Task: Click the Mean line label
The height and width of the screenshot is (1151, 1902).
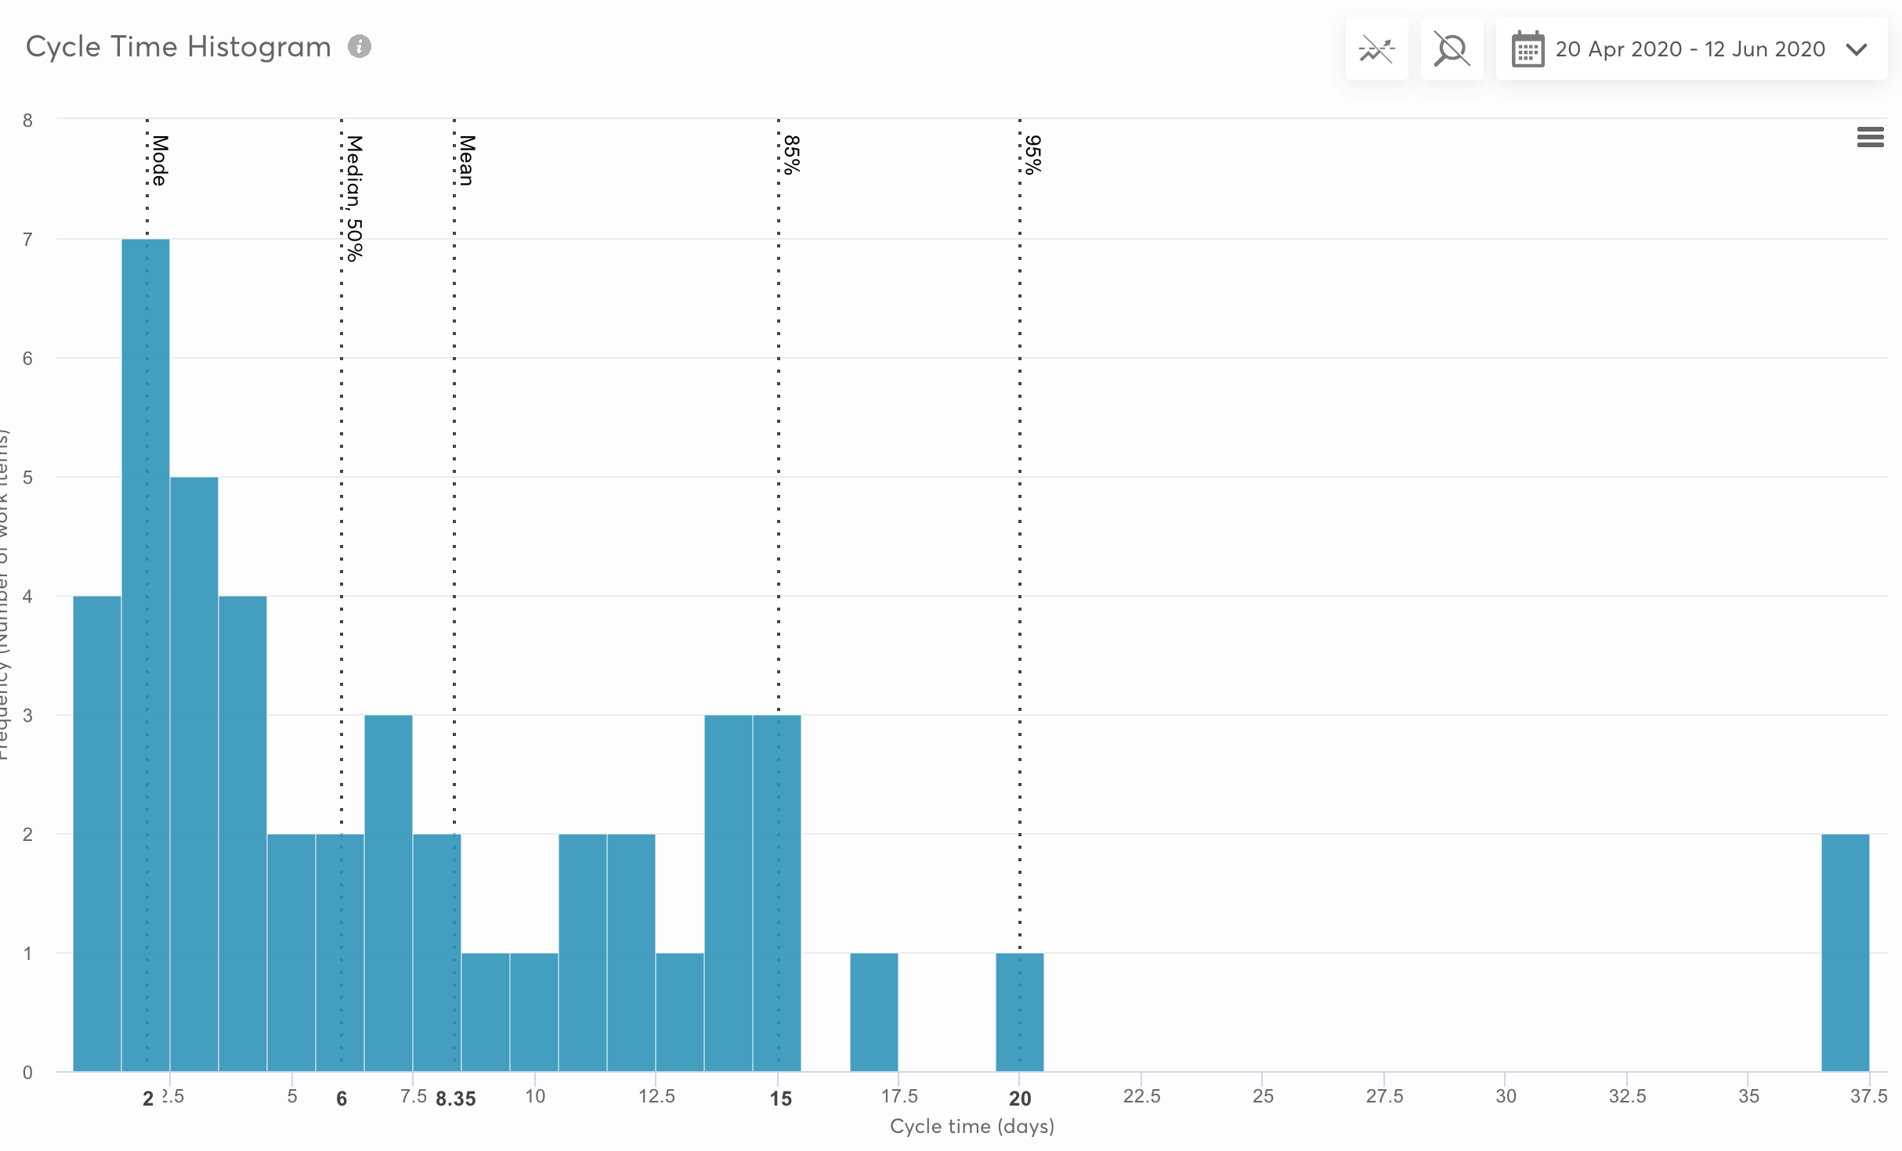Action: coord(467,161)
